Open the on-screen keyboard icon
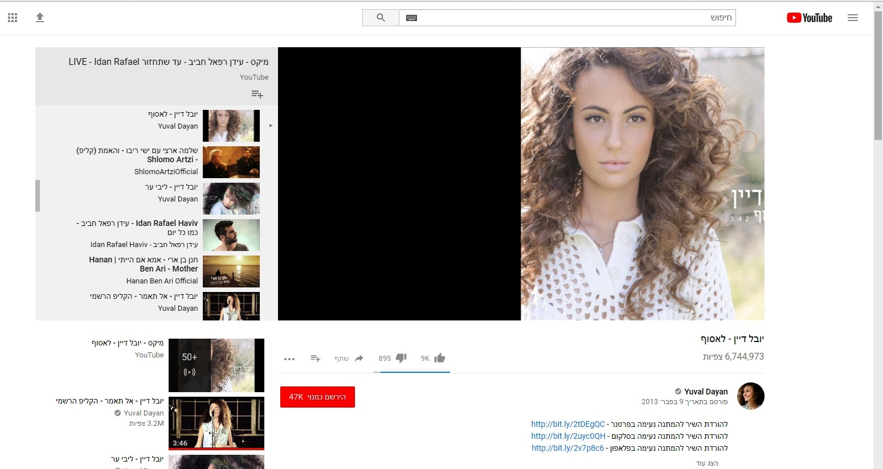 (411, 18)
